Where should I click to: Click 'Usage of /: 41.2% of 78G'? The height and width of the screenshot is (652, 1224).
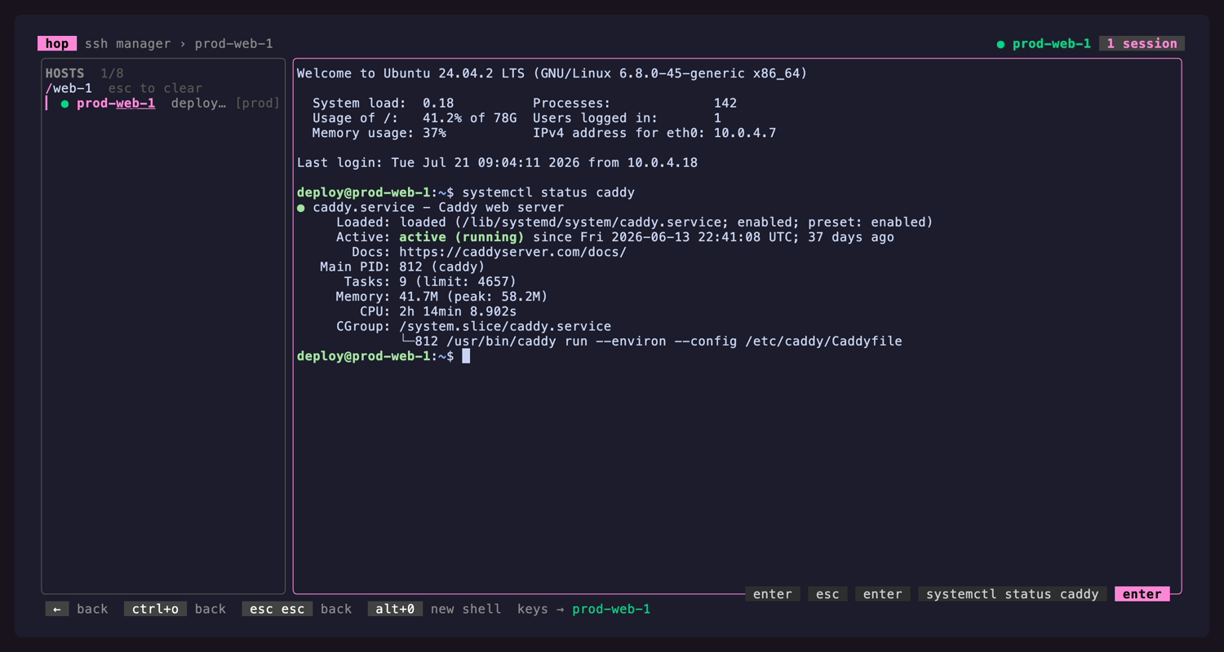[415, 118]
